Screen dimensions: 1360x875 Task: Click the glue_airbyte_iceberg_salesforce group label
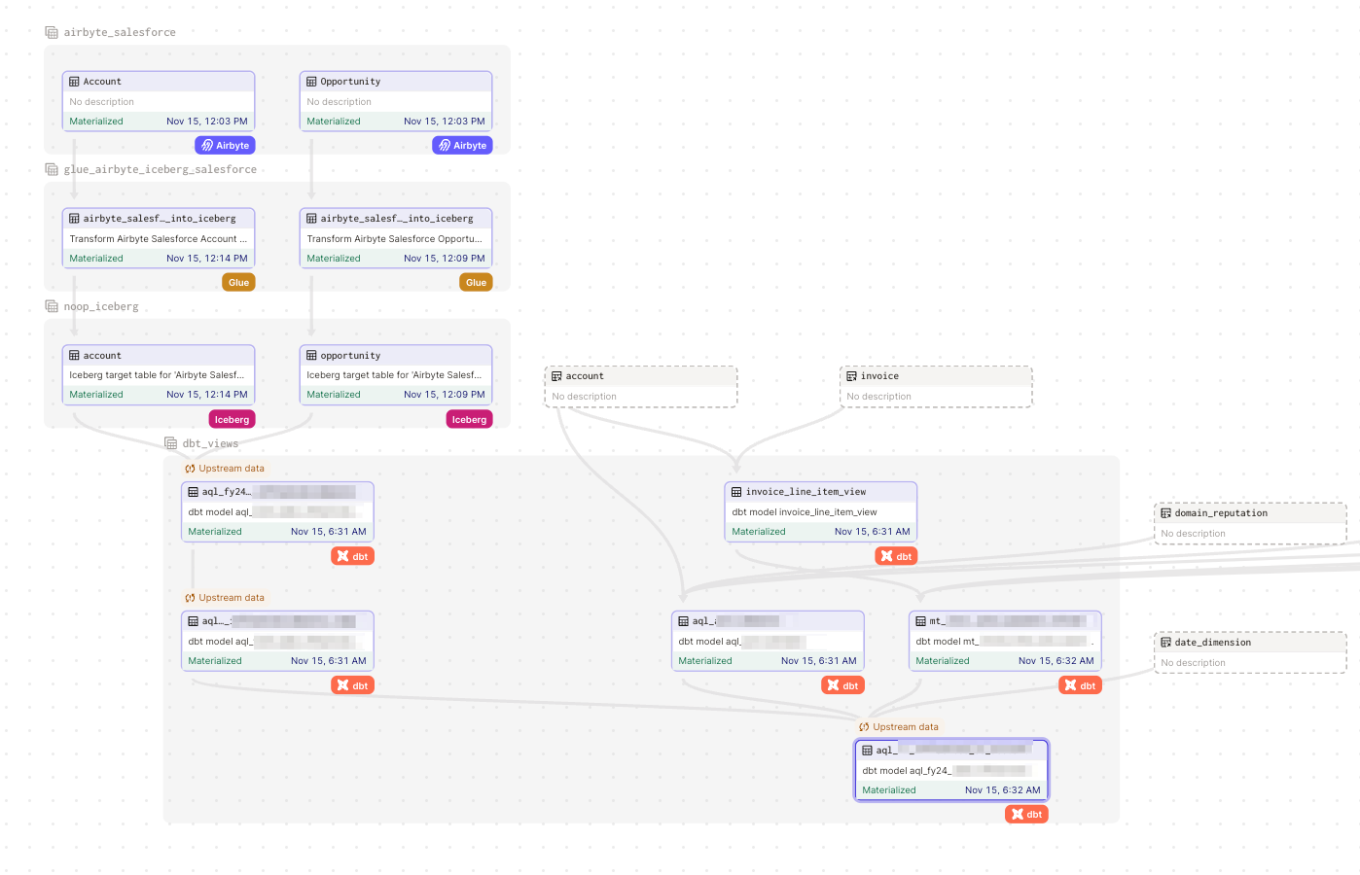tap(160, 168)
